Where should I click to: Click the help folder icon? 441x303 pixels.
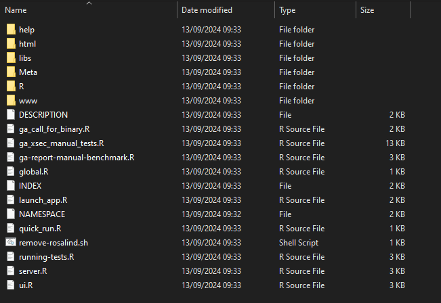[x=10, y=30]
